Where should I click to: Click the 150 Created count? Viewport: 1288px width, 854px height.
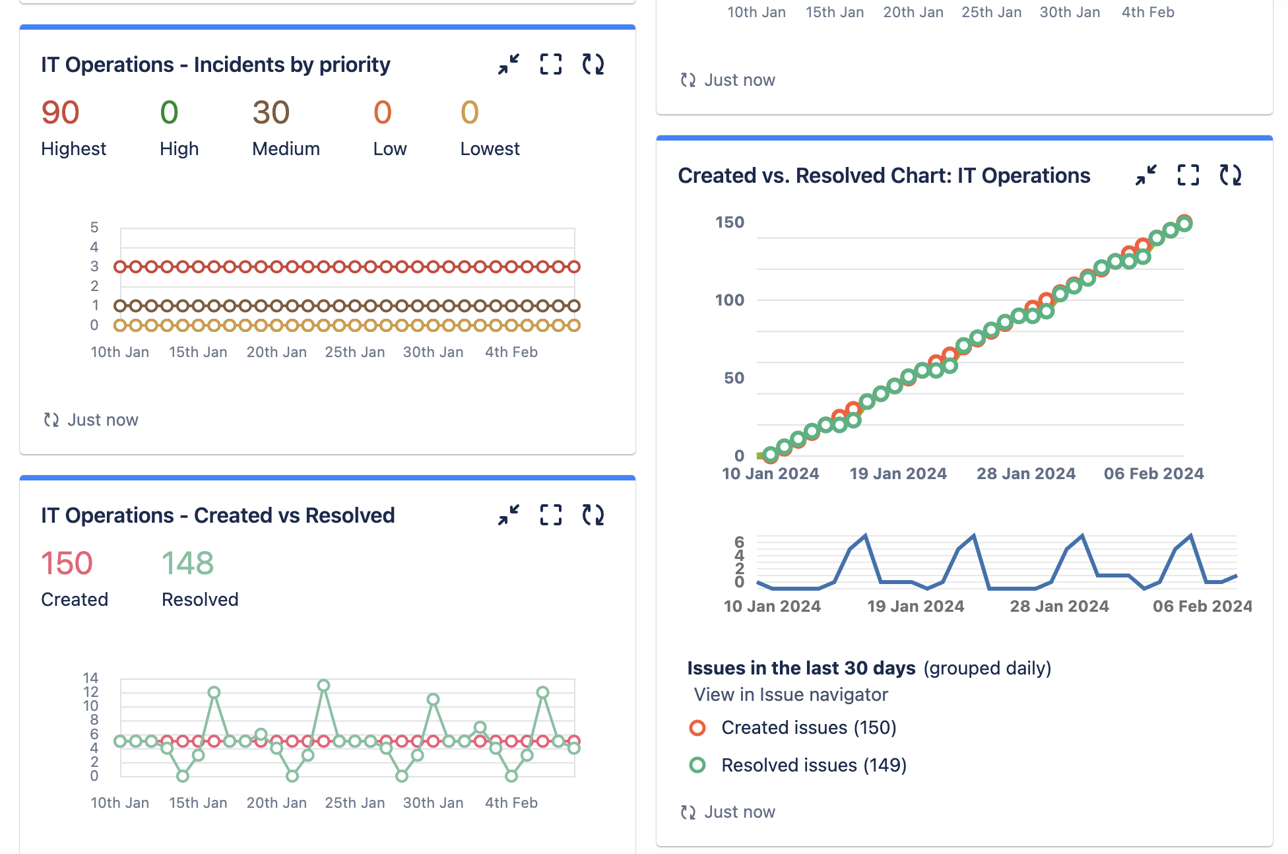click(x=67, y=563)
